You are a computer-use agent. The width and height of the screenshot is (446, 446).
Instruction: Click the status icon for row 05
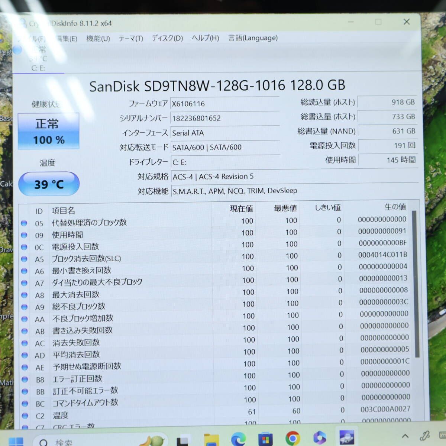(24, 223)
